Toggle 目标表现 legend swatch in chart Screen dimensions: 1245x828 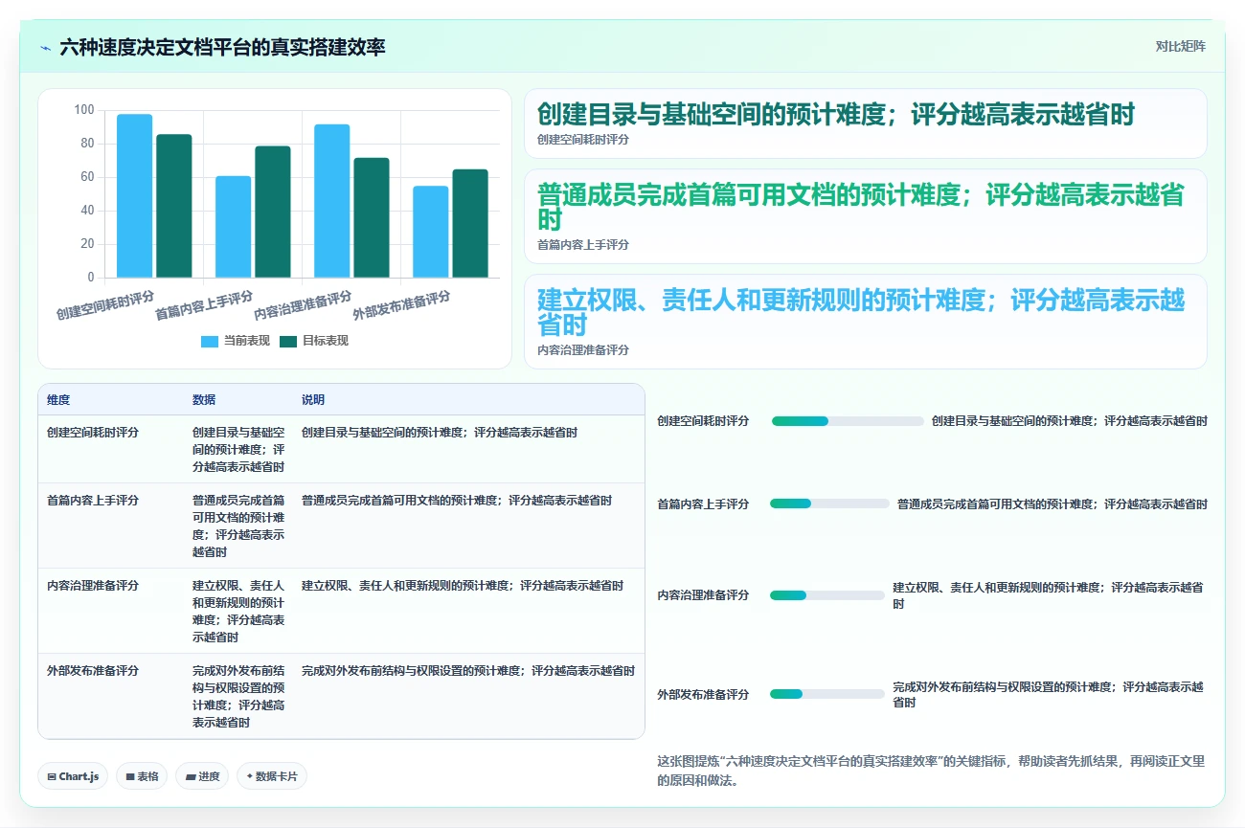click(x=288, y=342)
